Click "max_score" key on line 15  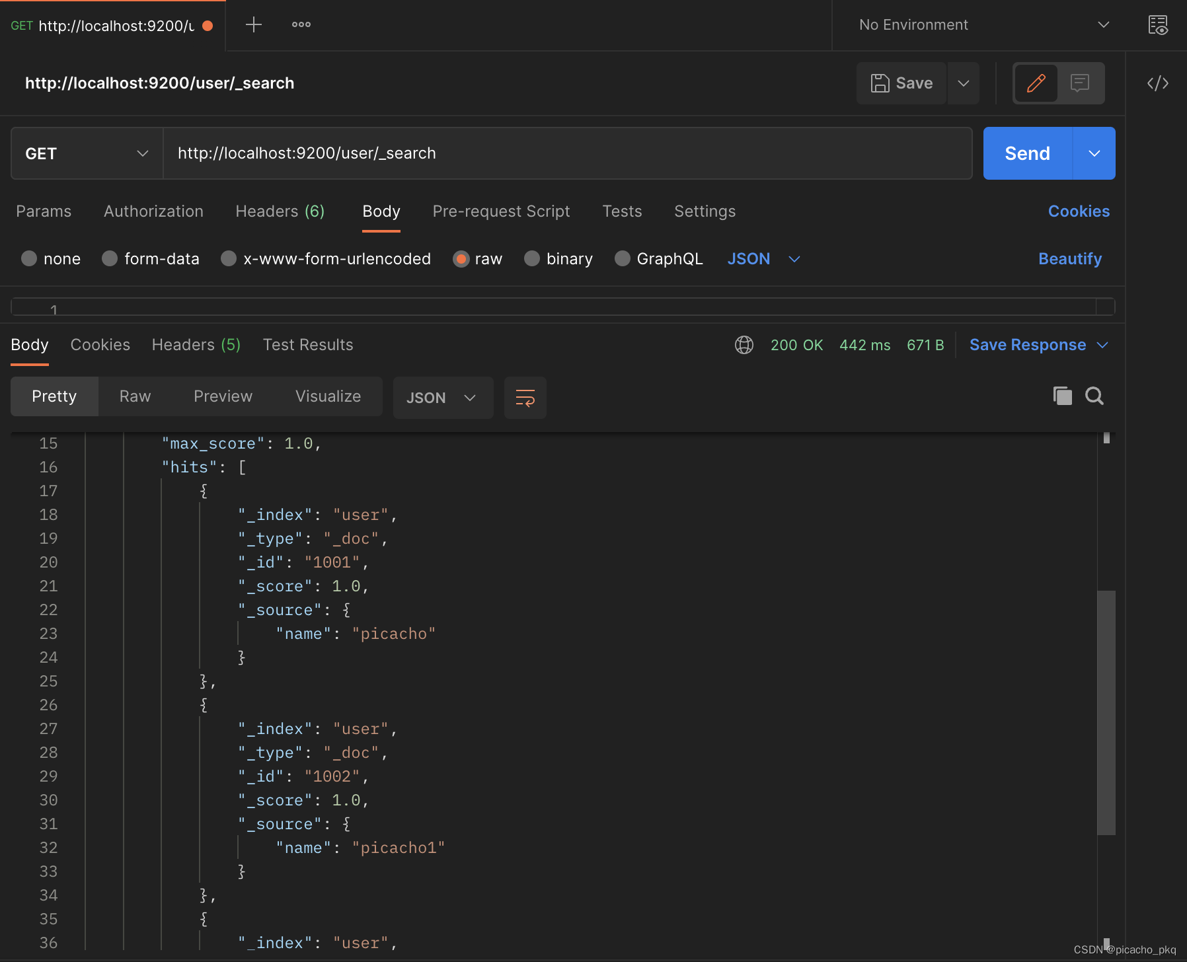213,443
